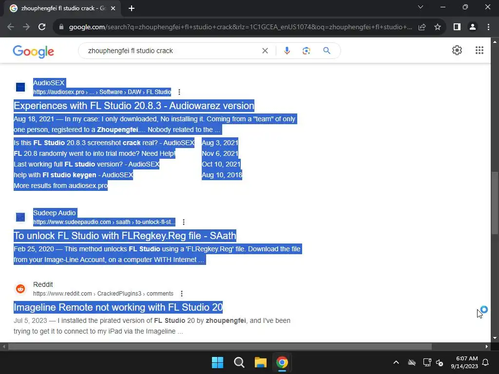The height and width of the screenshot is (374, 499).
Task: Click the scroll down arrow
Action: click(495, 338)
